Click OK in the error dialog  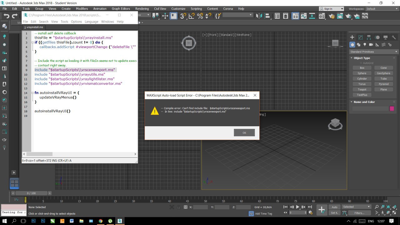coord(244,133)
